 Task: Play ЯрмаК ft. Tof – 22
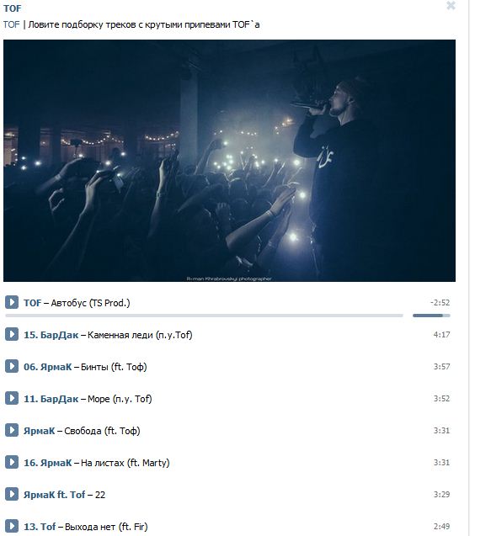12,494
